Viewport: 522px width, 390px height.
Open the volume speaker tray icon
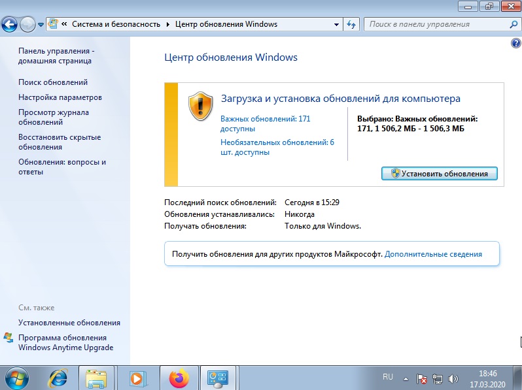(453, 378)
